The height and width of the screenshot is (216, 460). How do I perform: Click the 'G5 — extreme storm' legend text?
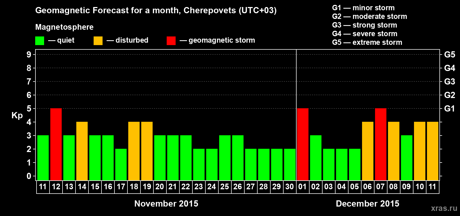367,42
